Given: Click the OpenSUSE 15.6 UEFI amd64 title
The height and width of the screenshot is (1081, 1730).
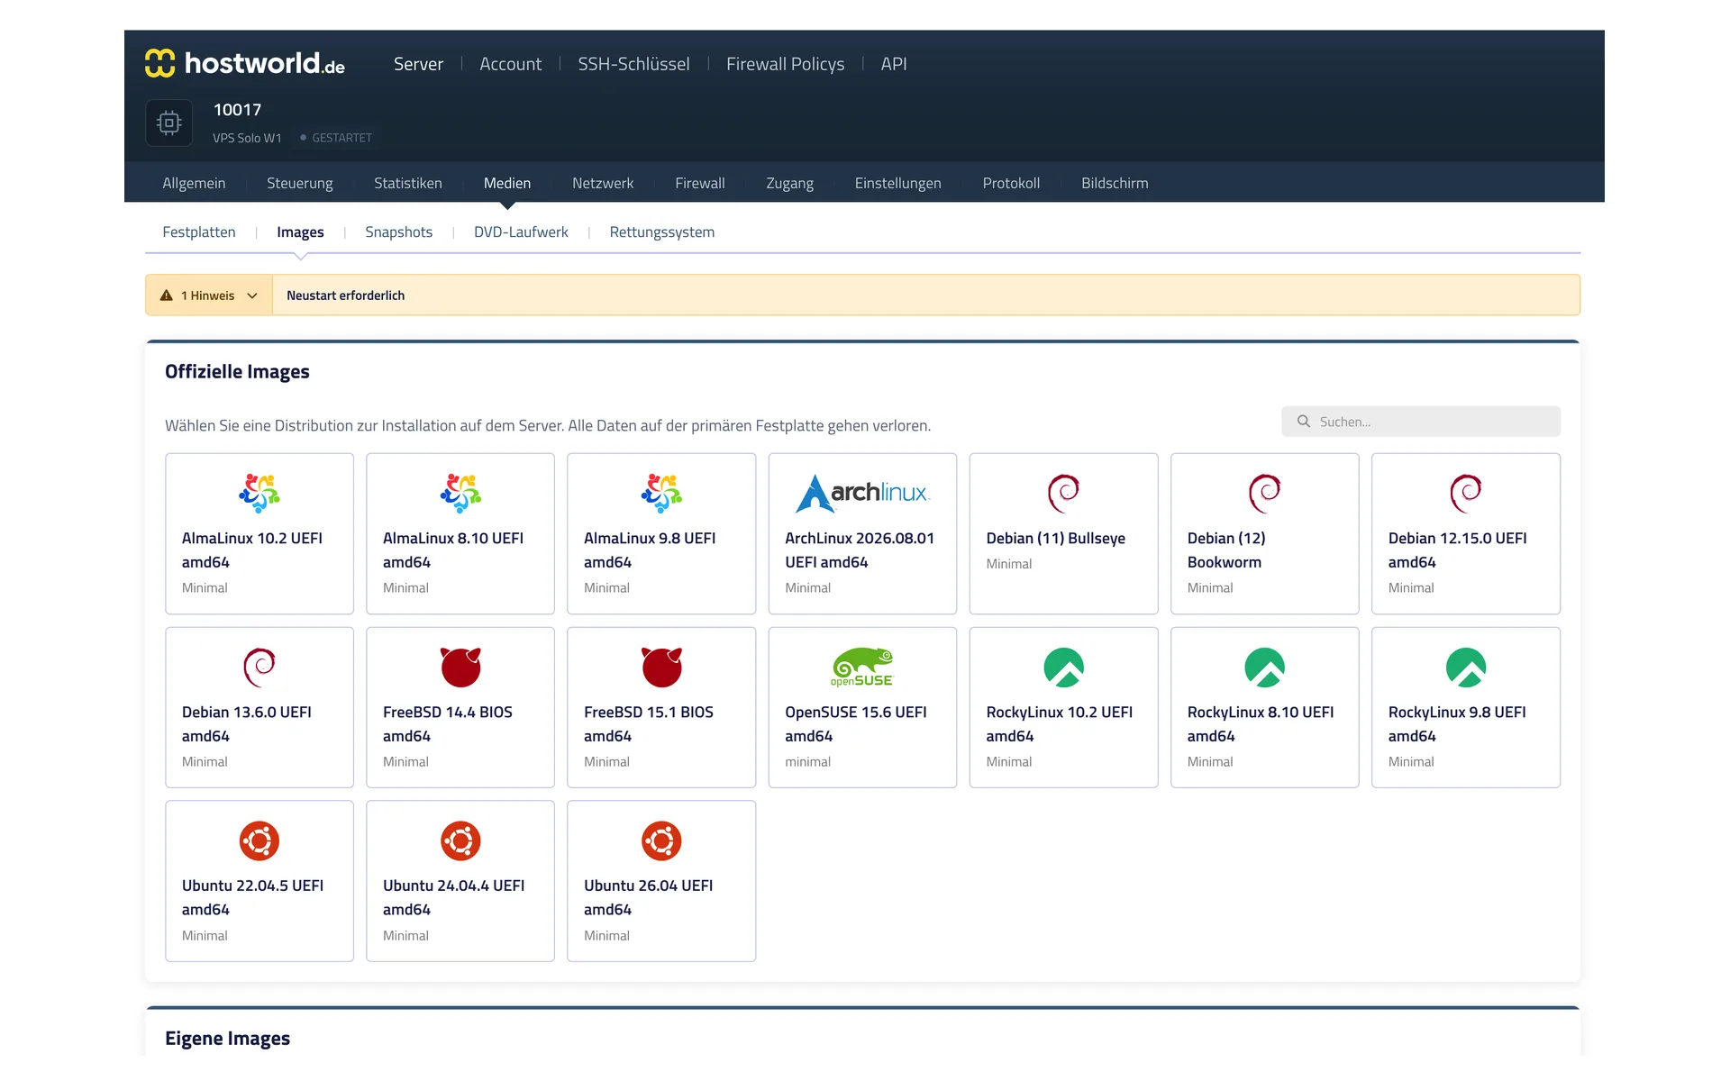Looking at the screenshot, I should (x=856, y=723).
